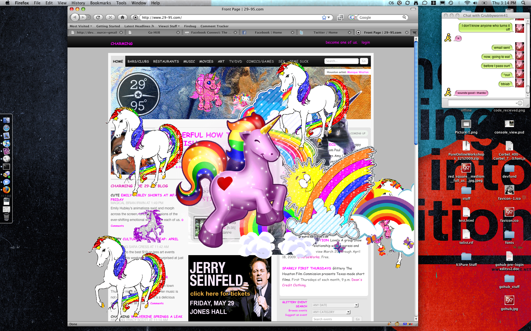The height and width of the screenshot is (331, 531).
Task: Click the login link
Action: point(366,42)
